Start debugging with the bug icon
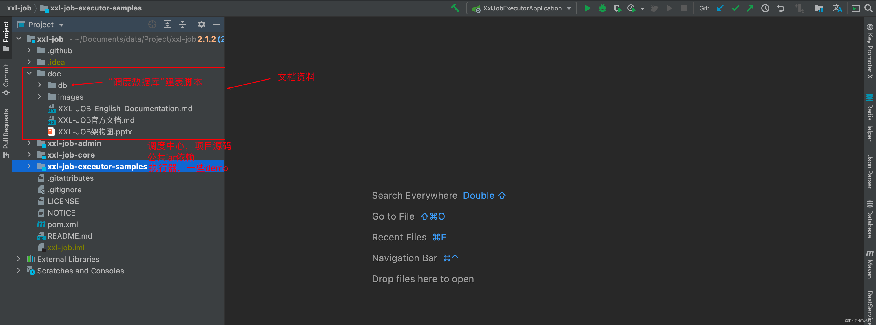Viewport: 876px width, 325px height. [602, 8]
